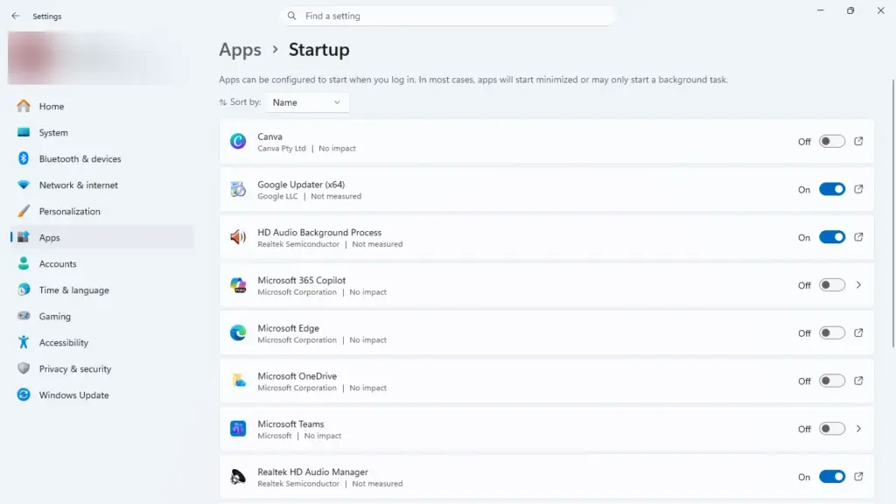The image size is (896, 504).
Task: Click the Home house icon in sidebar
Action: pos(24,106)
